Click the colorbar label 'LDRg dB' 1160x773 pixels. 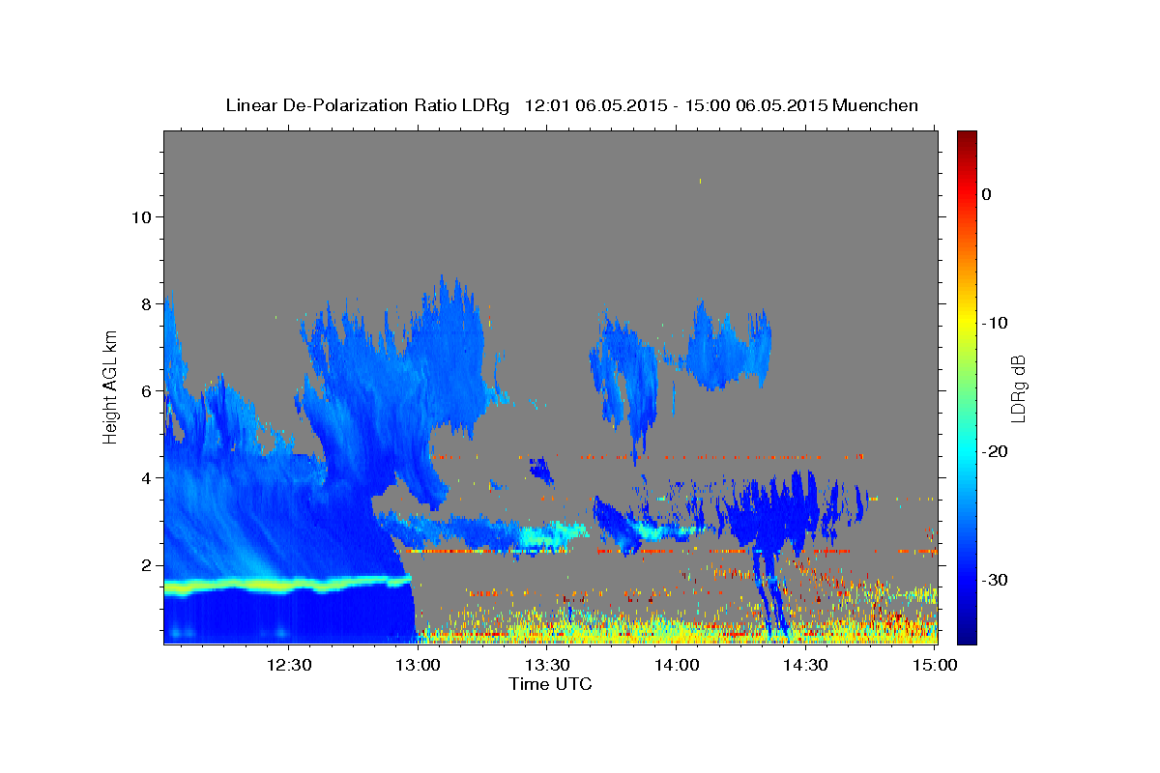(x=1017, y=388)
